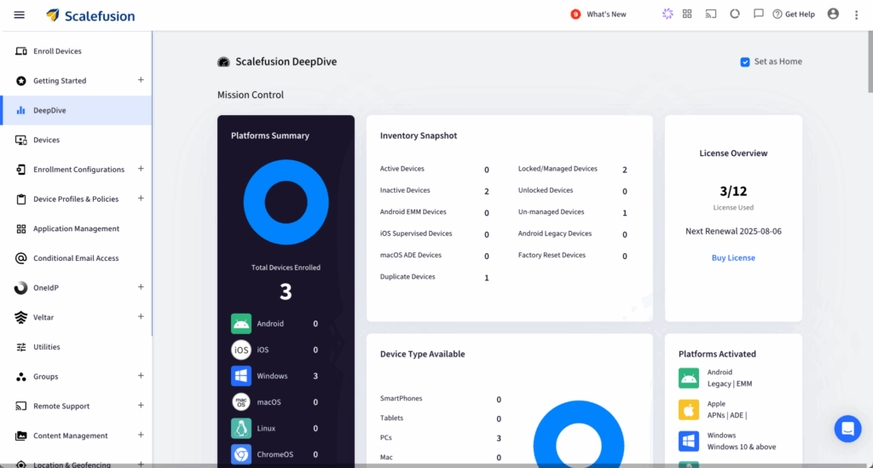Viewport: 873px width, 468px height.
Task: Click the cast screen icon in header
Action: (x=711, y=14)
